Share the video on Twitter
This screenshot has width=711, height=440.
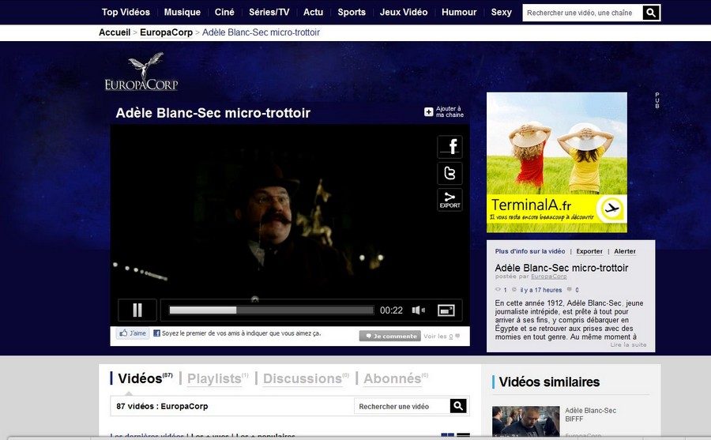450,174
